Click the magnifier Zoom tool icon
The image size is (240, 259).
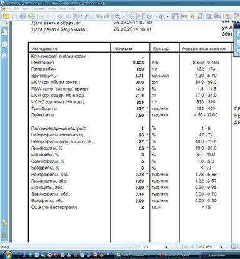click(x=117, y=16)
